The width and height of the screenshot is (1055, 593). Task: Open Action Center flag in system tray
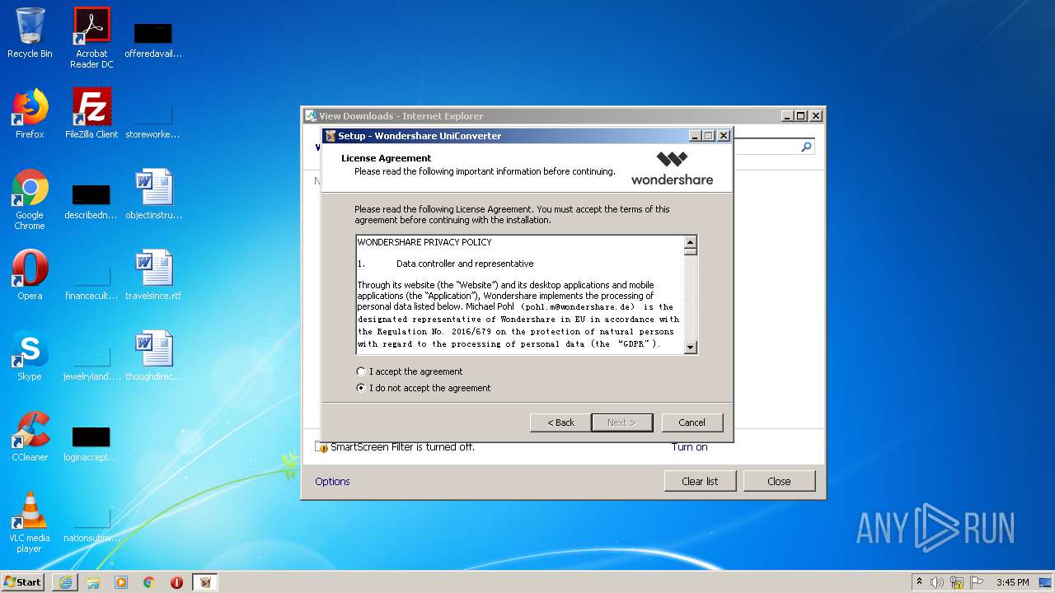pos(977,582)
